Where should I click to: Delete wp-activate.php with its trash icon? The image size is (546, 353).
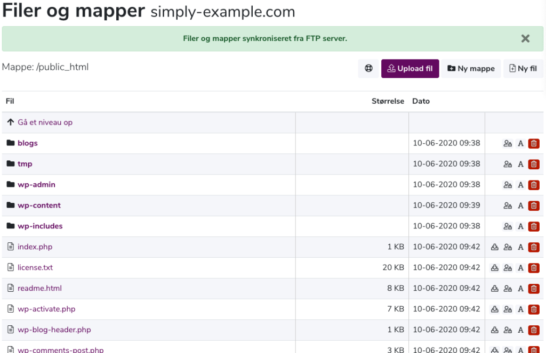pyautogui.click(x=534, y=309)
